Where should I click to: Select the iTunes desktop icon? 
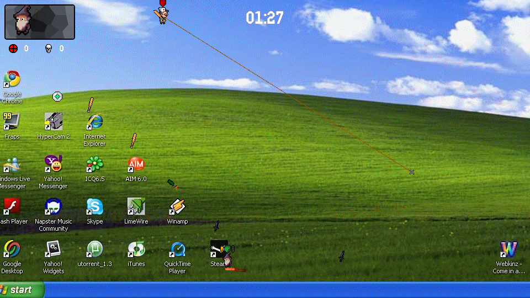[136, 249]
